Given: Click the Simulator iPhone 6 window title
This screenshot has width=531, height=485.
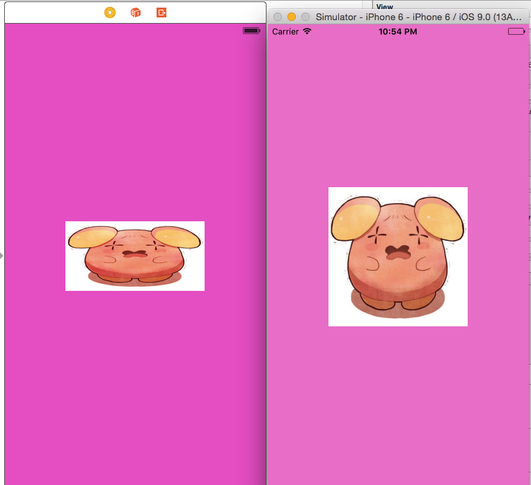Looking at the screenshot, I should point(418,17).
